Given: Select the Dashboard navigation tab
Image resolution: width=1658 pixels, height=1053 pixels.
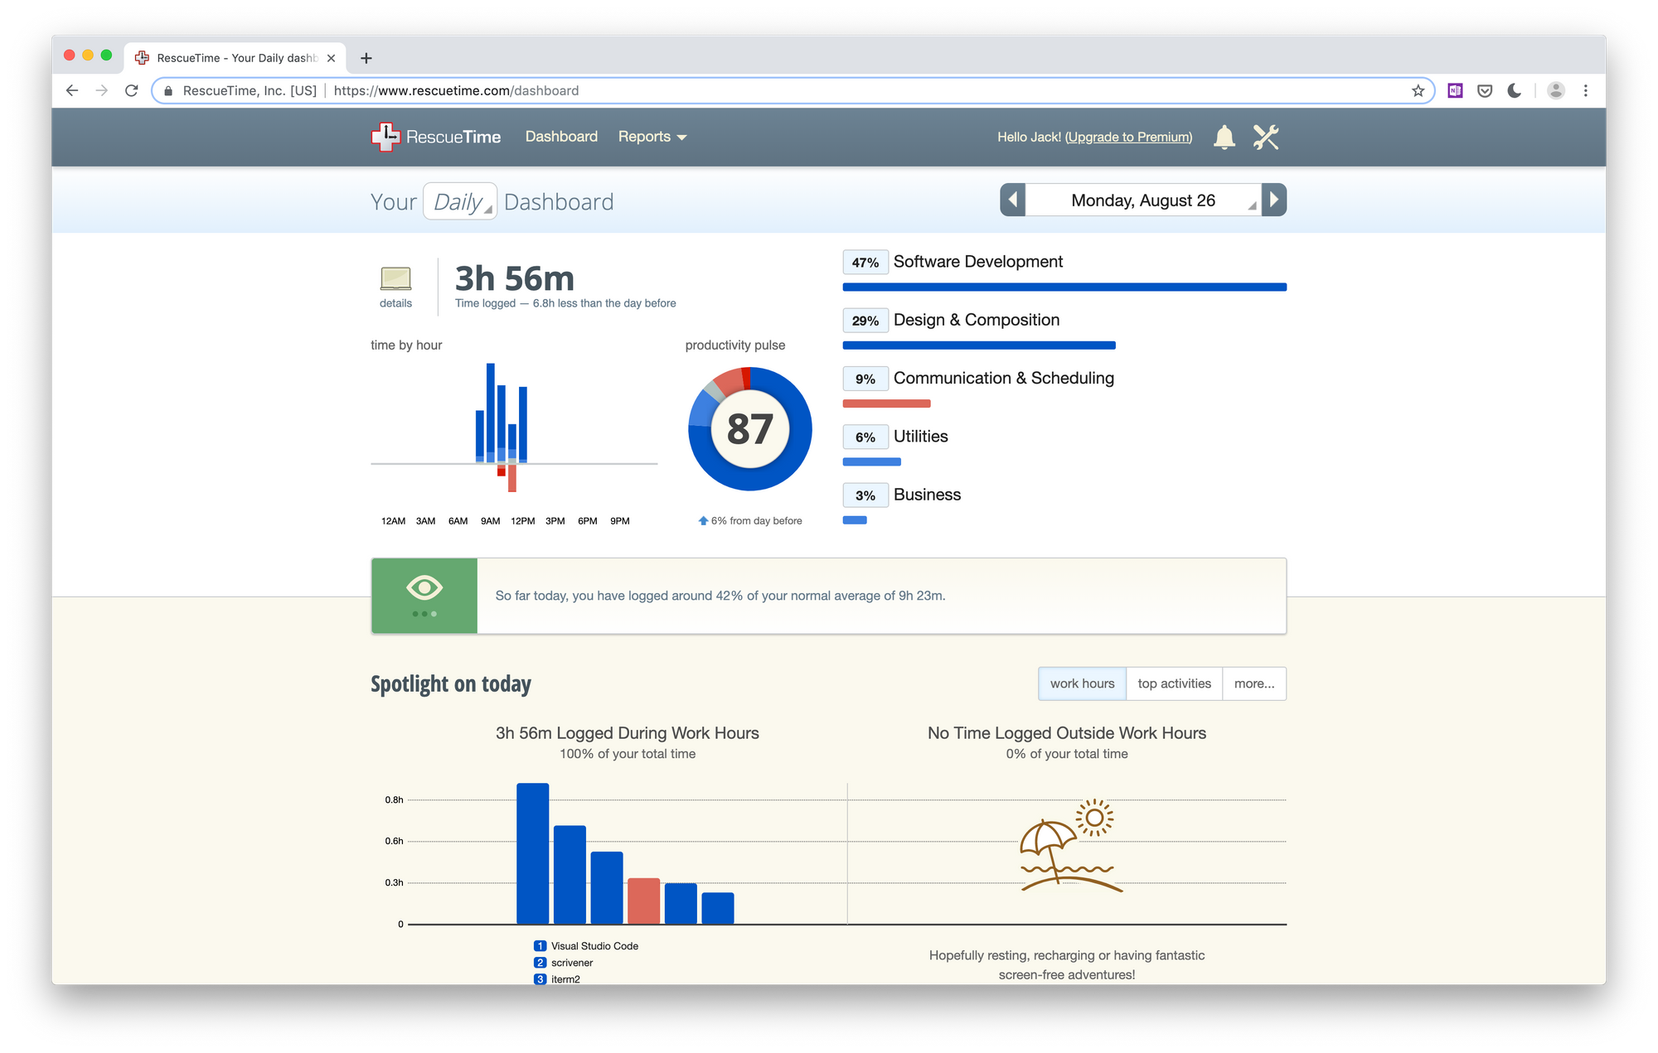Looking at the screenshot, I should pos(558,137).
